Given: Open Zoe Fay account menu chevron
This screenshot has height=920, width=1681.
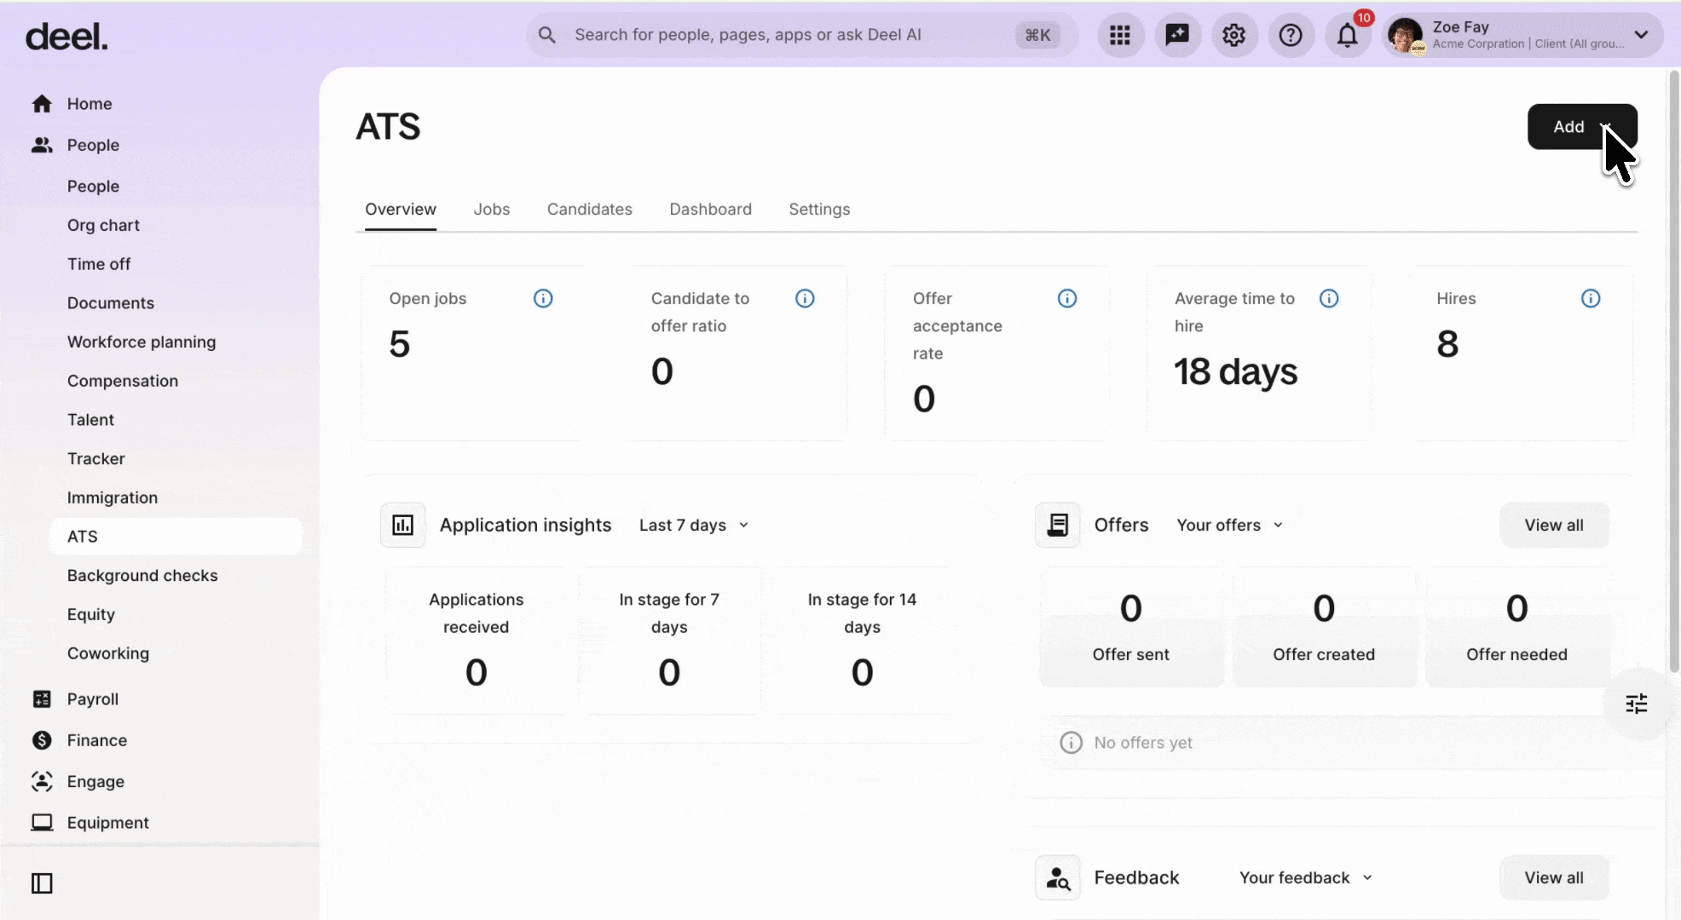Looking at the screenshot, I should tap(1641, 35).
